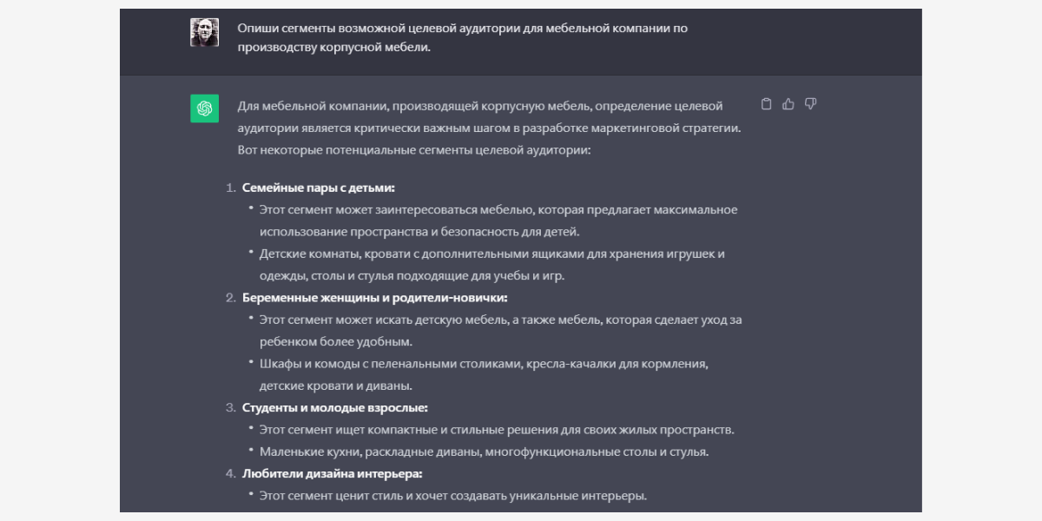Click the user profile photo avatar

coord(204,32)
